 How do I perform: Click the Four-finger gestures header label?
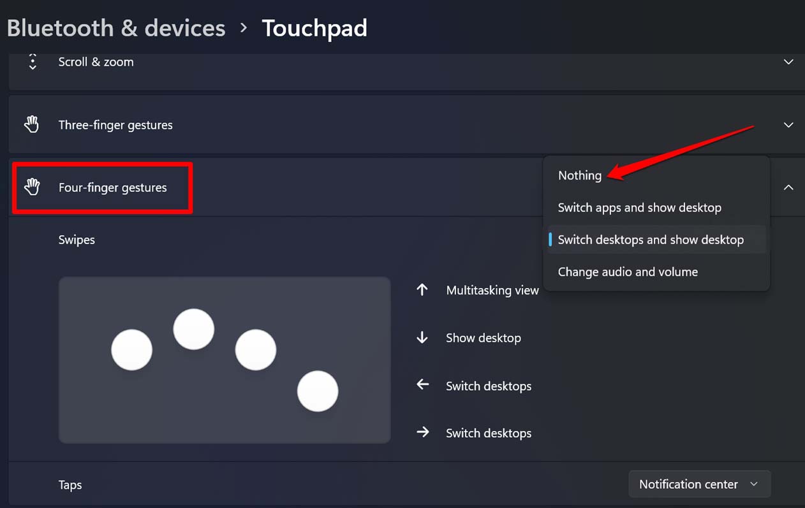pos(113,187)
